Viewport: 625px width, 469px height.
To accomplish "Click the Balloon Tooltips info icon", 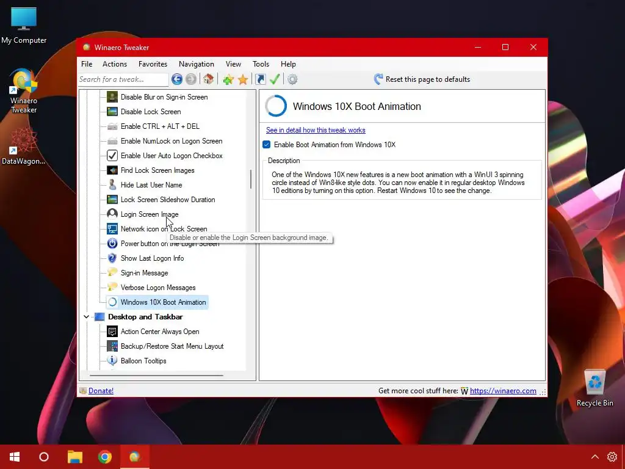I will tap(112, 360).
